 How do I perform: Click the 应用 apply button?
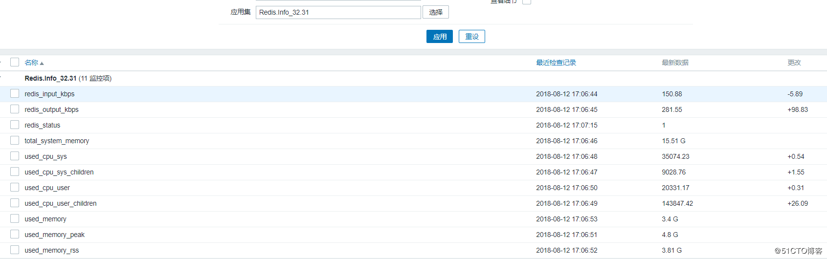(x=440, y=37)
